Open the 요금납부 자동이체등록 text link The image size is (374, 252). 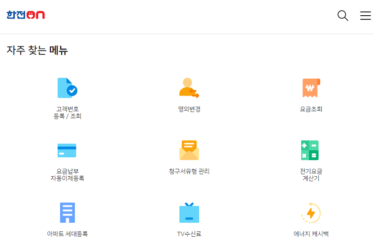pyautogui.click(x=67, y=175)
